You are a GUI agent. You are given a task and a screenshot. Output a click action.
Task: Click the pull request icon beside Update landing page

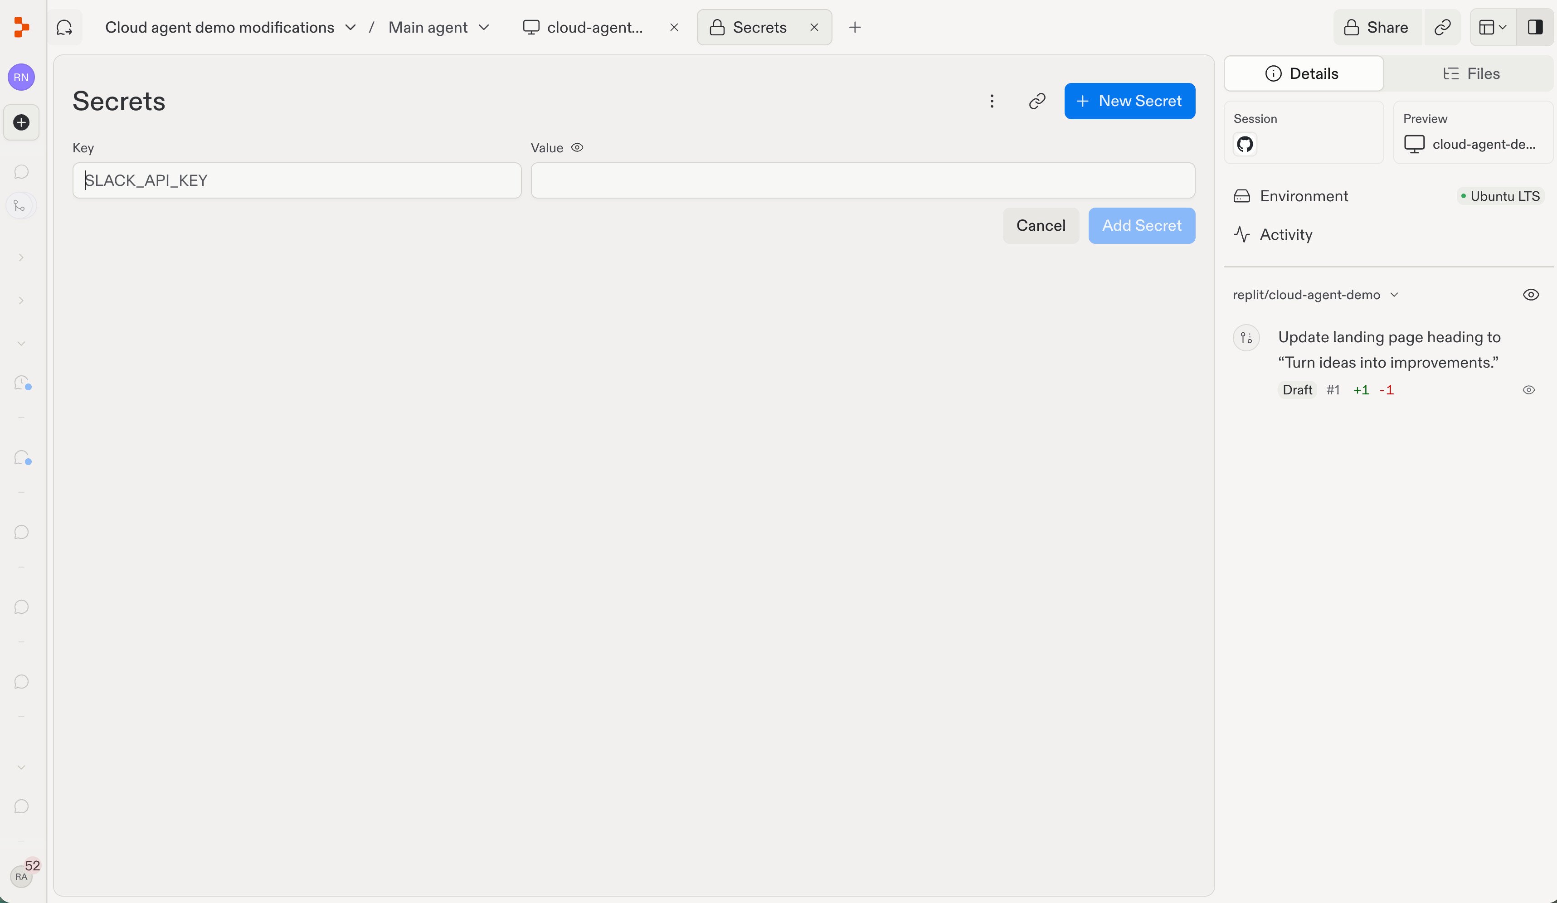tap(1246, 338)
